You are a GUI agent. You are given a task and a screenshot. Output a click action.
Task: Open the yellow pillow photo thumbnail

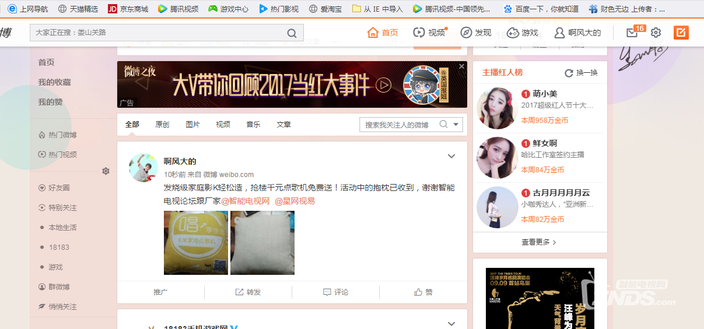(x=196, y=243)
